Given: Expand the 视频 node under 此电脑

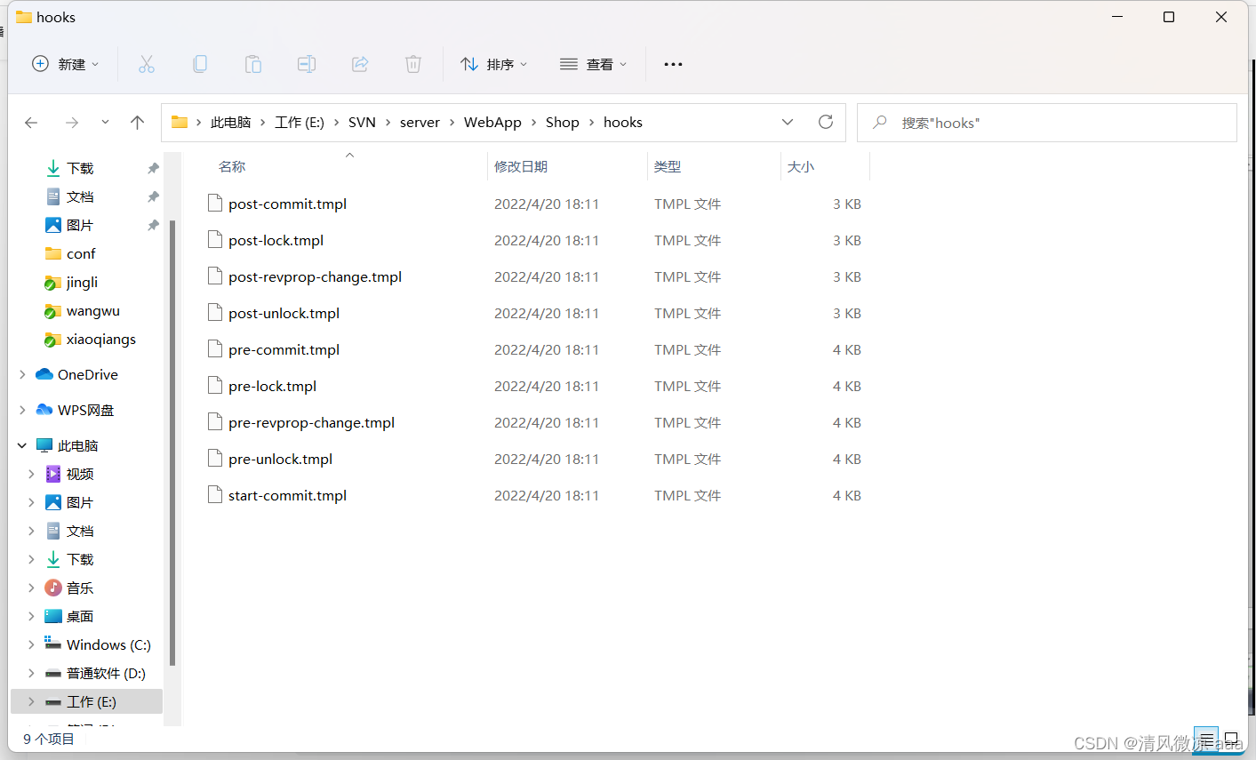Looking at the screenshot, I should (31, 474).
